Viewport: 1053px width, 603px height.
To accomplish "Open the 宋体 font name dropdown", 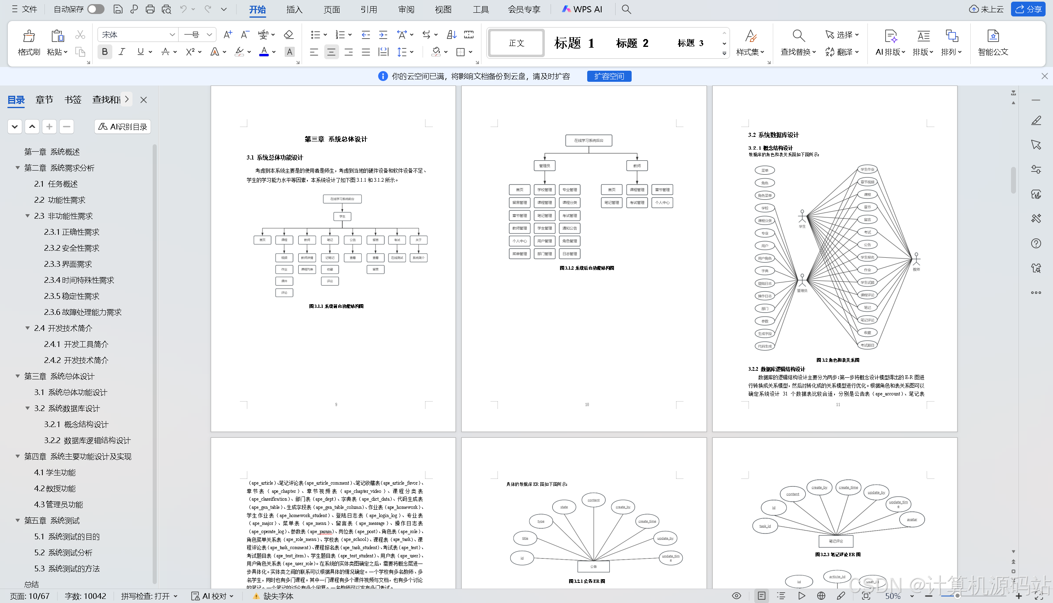I will point(172,35).
